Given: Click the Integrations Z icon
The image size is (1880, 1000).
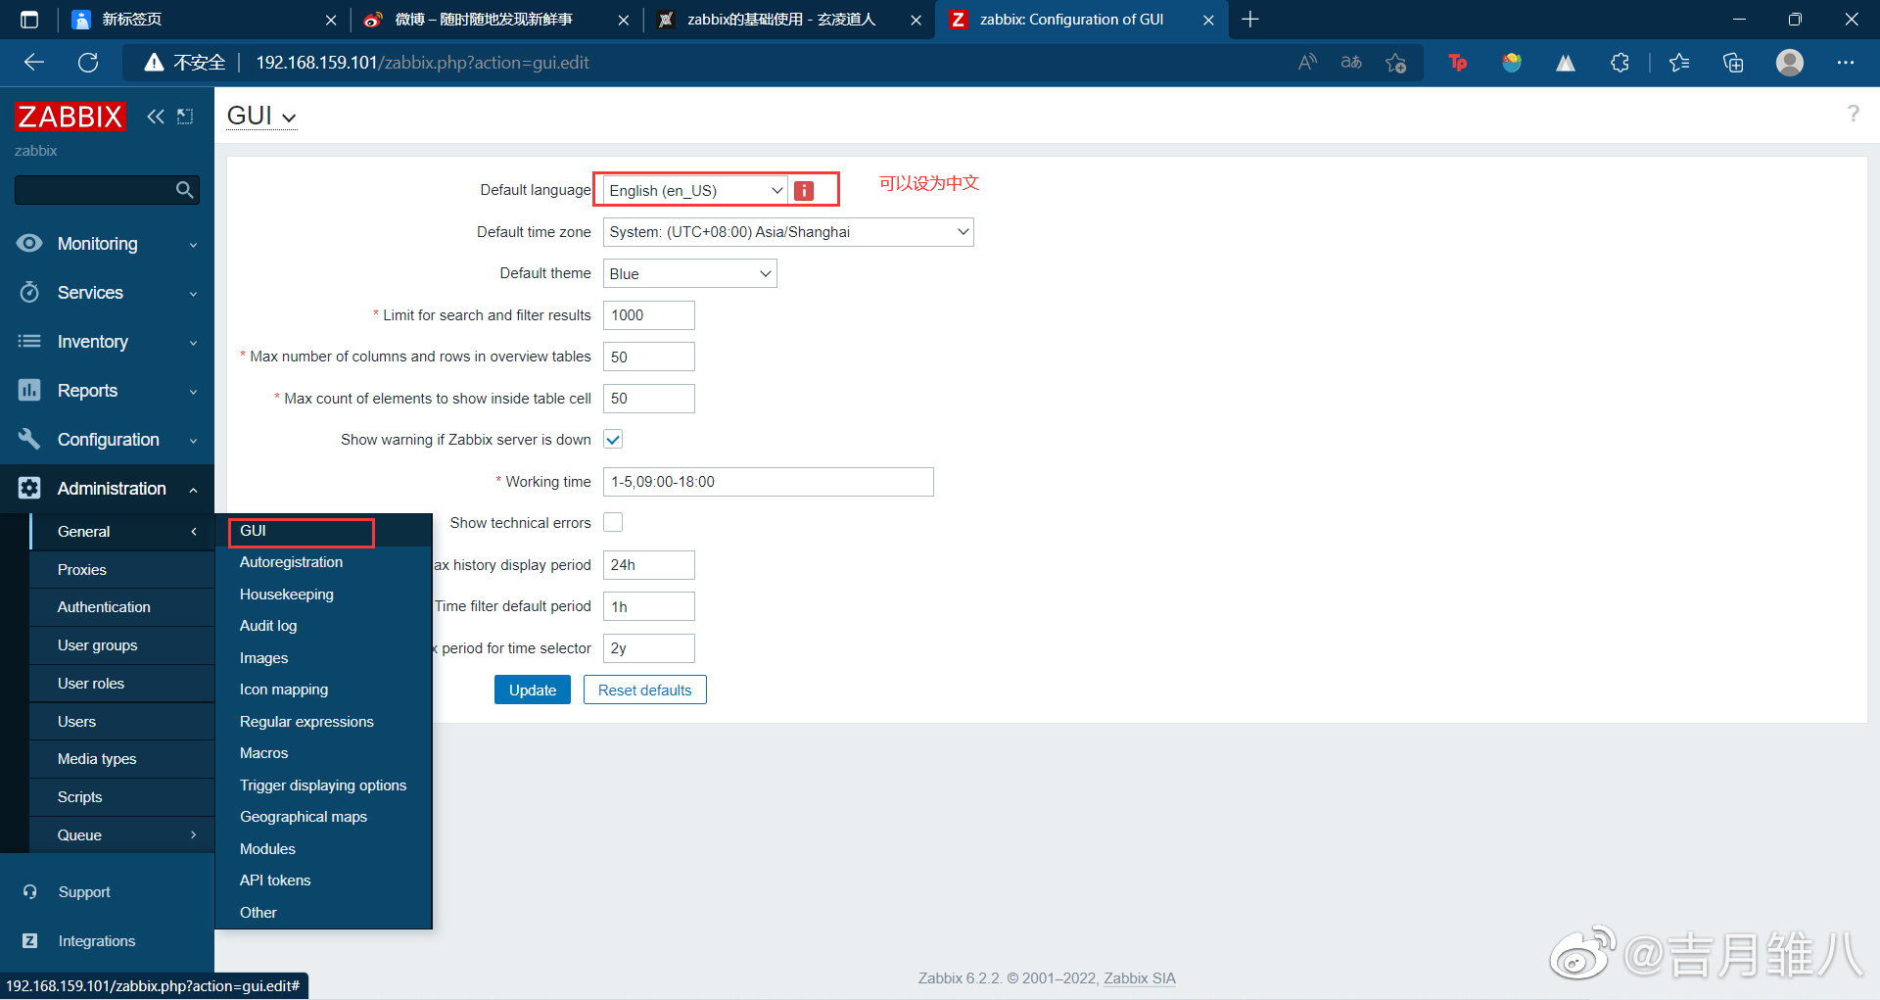Looking at the screenshot, I should (x=29, y=940).
